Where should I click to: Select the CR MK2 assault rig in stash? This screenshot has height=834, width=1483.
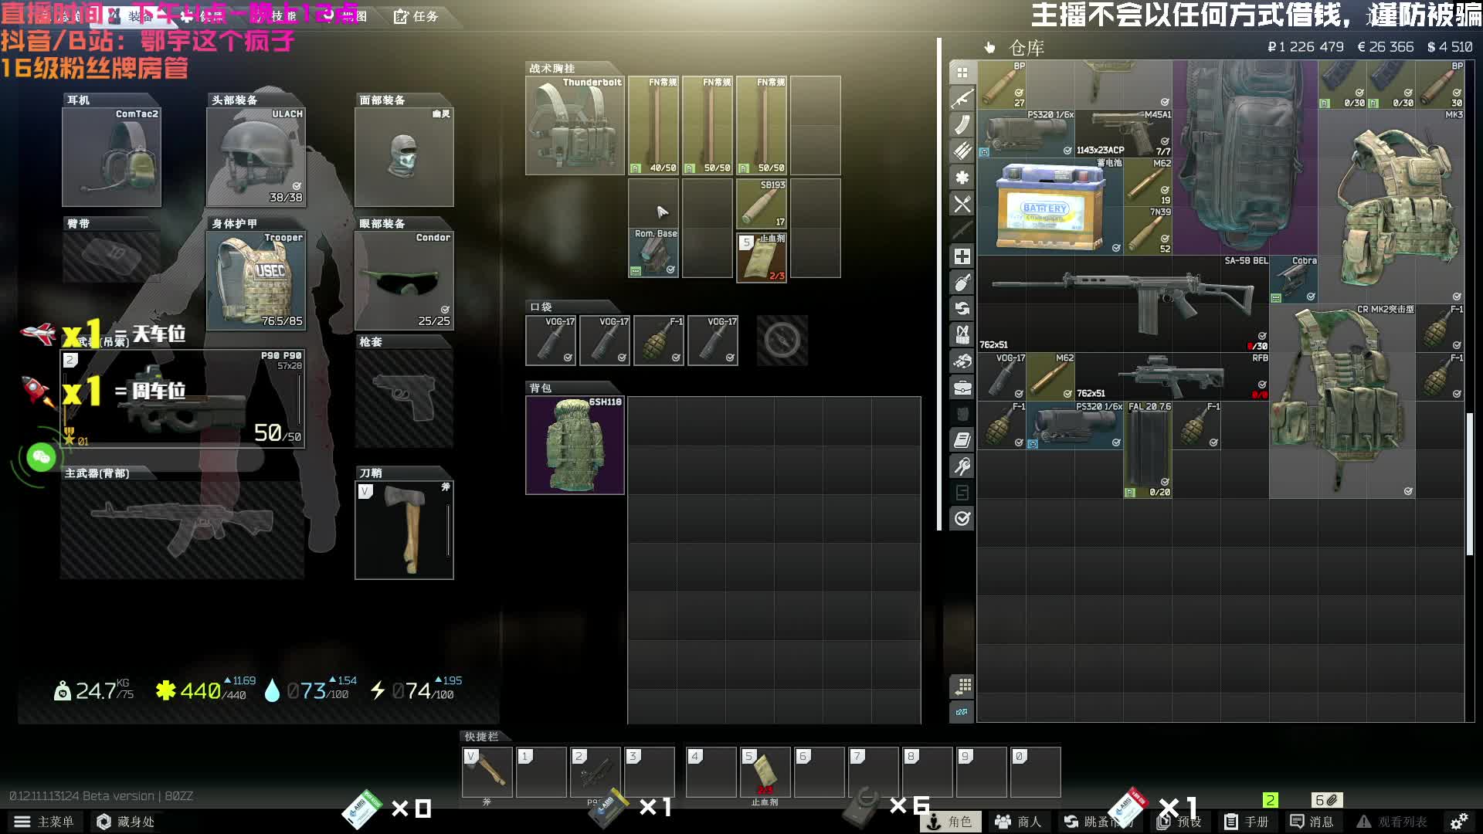coord(1342,401)
